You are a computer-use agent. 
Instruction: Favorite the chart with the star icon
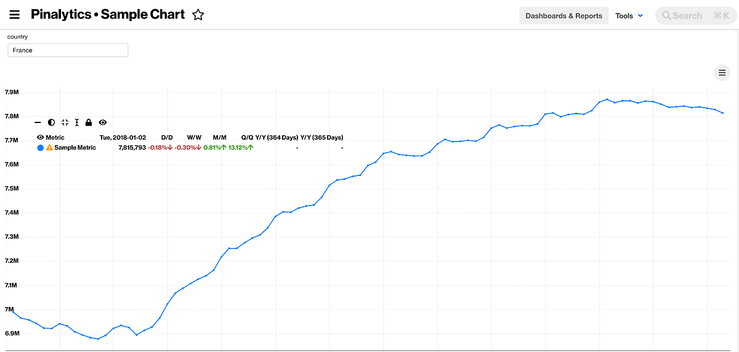coord(198,15)
